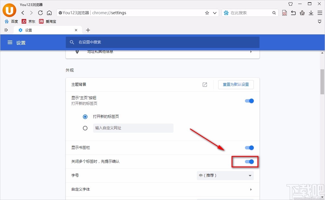This screenshot has width=325, height=200.
Task: Switch to the 设置 tab
Action: point(28,30)
